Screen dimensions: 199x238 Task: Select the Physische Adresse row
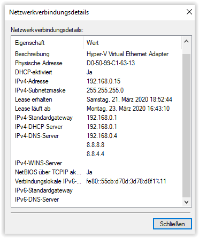(x=97, y=63)
